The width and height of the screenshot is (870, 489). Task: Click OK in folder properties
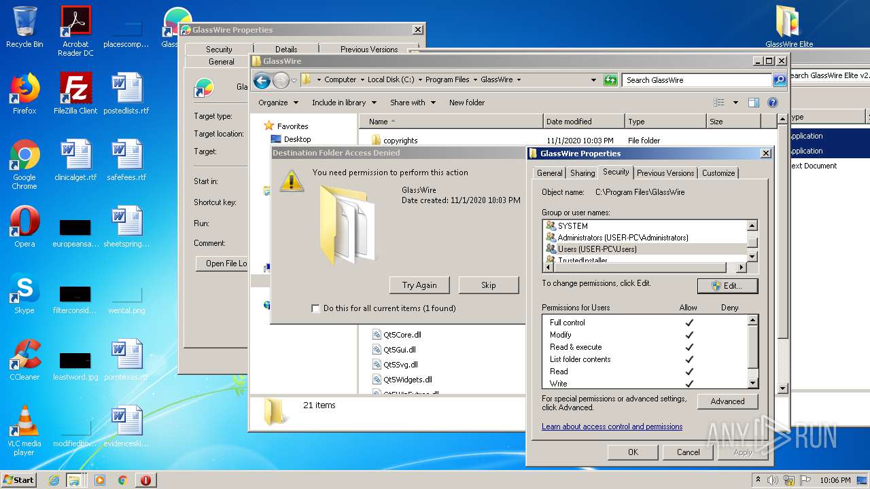click(633, 452)
